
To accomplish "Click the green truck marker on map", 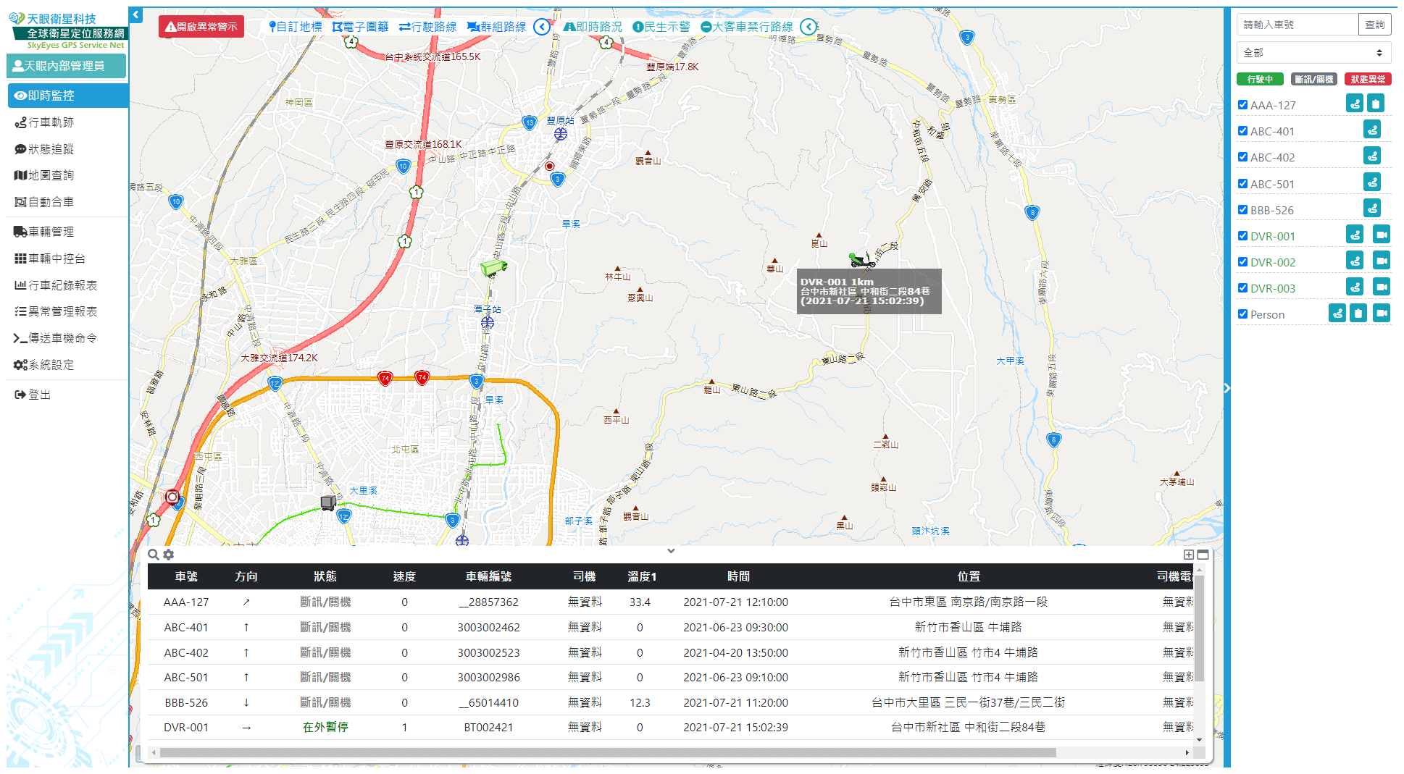I will point(493,269).
